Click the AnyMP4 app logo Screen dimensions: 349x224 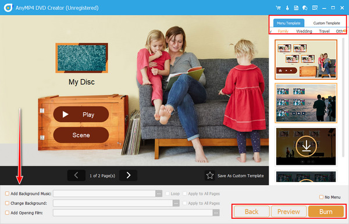[x=8, y=8]
